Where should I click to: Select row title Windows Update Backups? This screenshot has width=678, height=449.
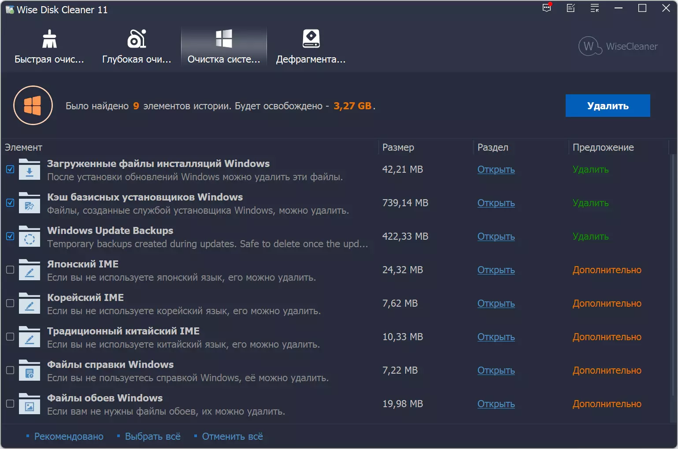110,230
